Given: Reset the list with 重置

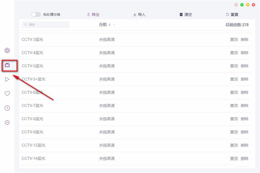Looking at the screenshot, I should pyautogui.click(x=232, y=15).
